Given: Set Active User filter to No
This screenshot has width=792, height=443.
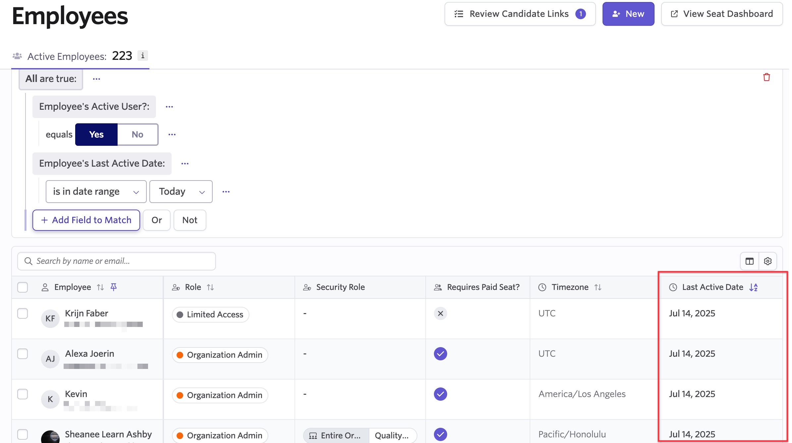Looking at the screenshot, I should tap(137, 135).
